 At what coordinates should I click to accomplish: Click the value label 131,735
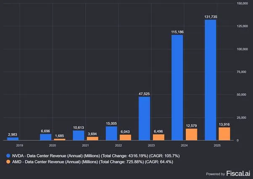211,17
